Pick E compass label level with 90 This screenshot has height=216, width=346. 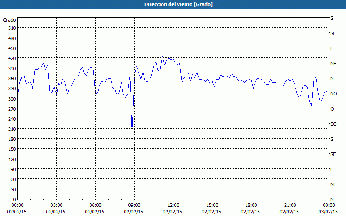point(332,169)
